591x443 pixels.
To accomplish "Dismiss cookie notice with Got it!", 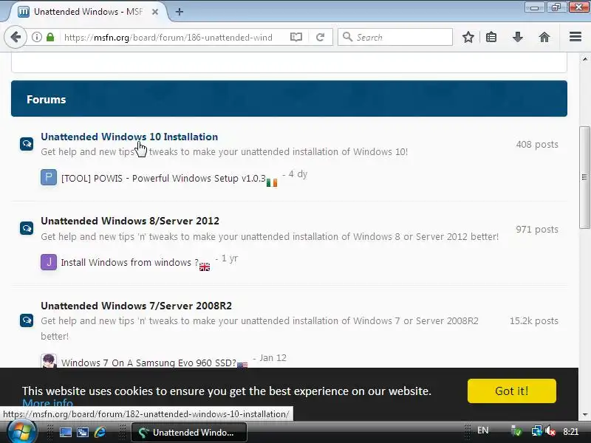I will coord(511,391).
